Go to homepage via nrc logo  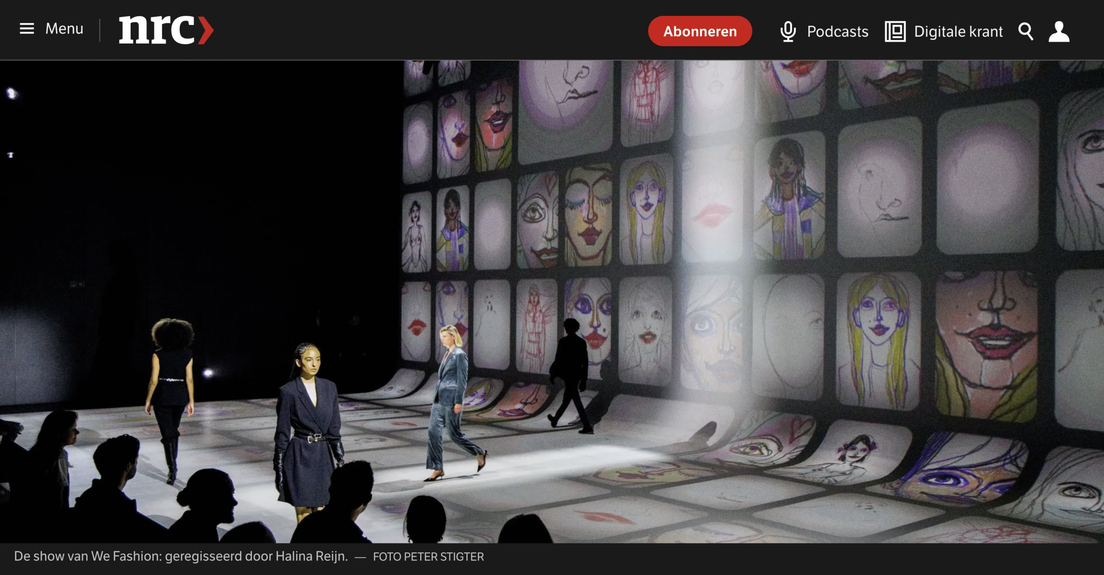[157, 30]
